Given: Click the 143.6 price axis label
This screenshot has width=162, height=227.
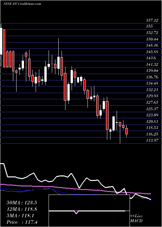Looking at the screenshot, I should click(151, 58).
